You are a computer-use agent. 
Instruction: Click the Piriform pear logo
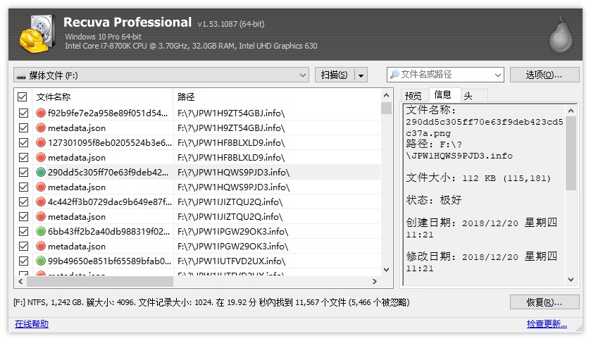561,35
